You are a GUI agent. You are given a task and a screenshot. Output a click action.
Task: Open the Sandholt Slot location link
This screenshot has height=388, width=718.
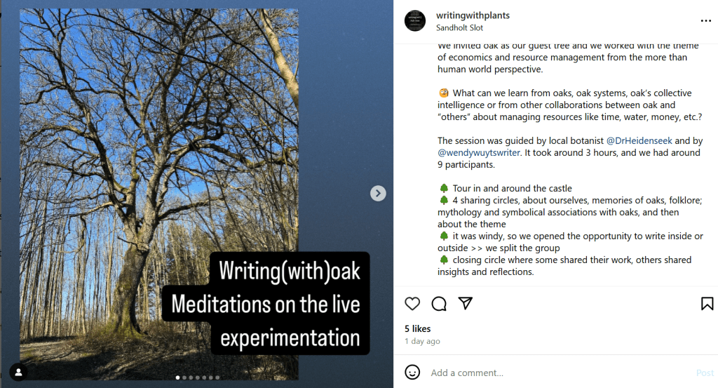(459, 27)
